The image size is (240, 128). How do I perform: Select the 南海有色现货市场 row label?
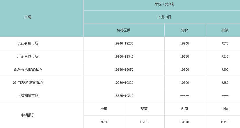(28, 70)
